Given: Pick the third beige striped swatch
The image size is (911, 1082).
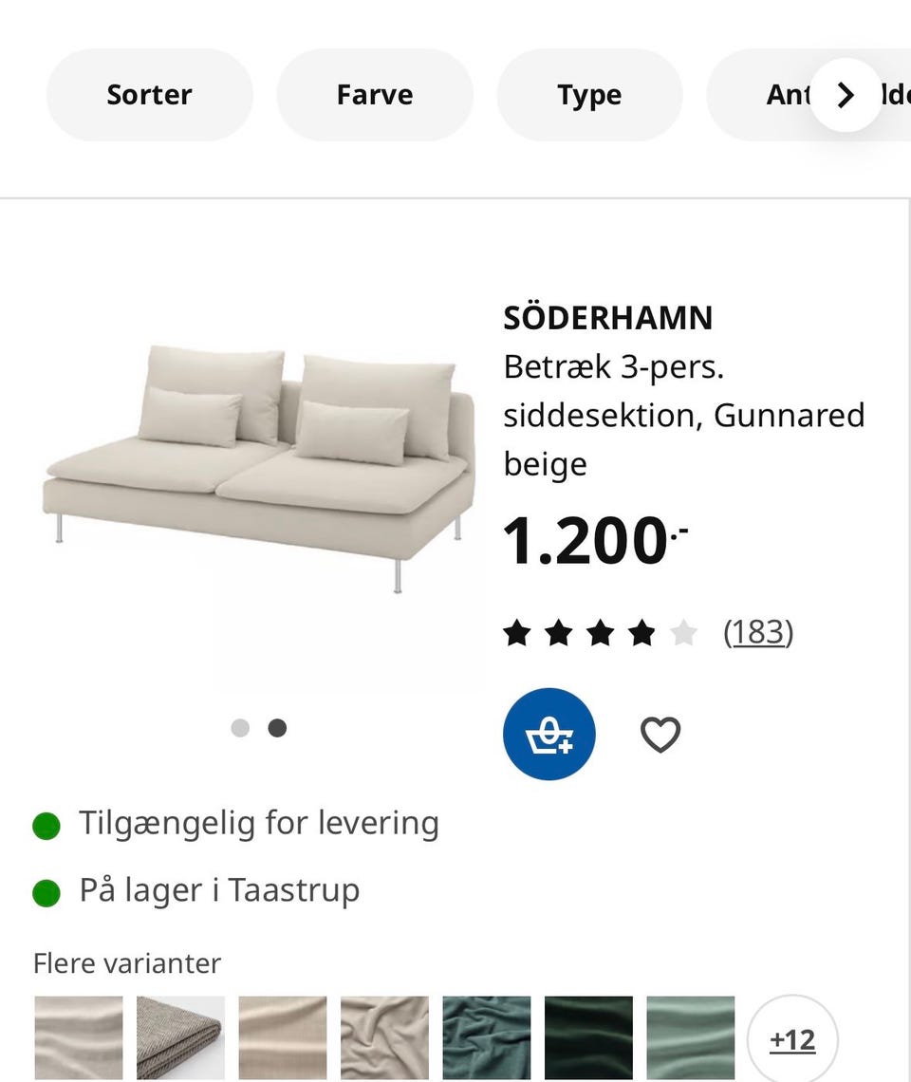Looking at the screenshot, I should point(282,1037).
